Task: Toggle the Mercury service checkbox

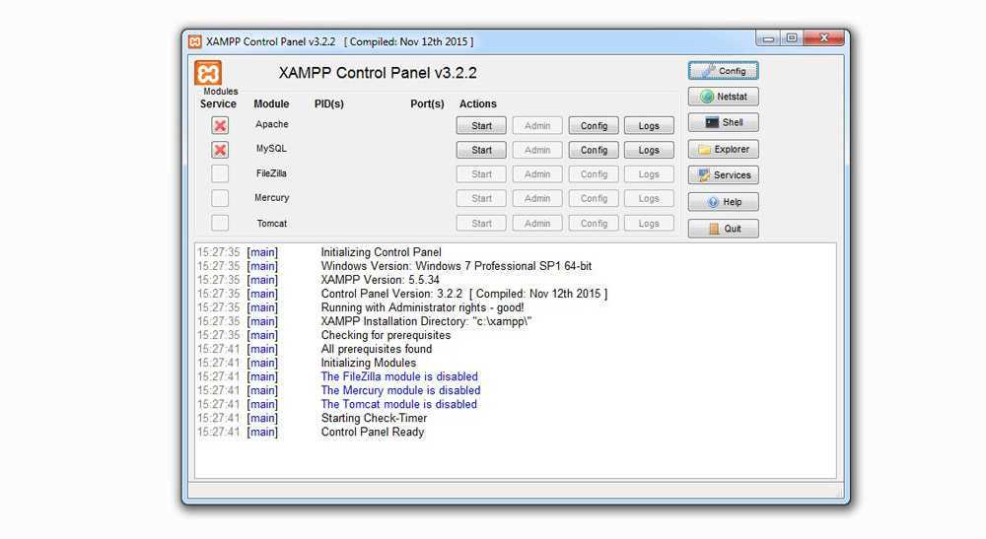Action: point(220,198)
